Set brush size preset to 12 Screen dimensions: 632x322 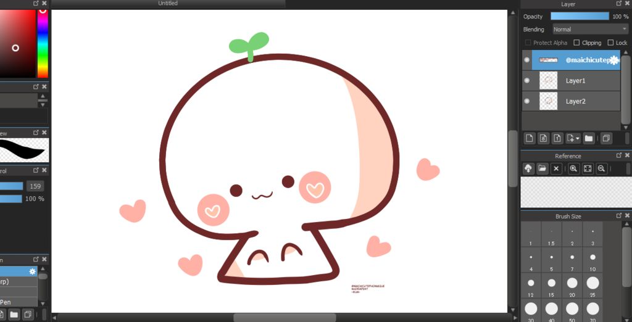point(531,286)
